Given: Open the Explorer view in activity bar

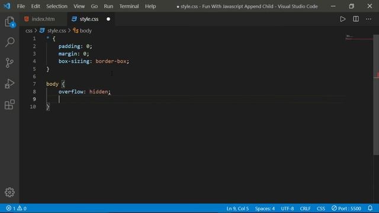Looking at the screenshot, I should click(9, 22).
